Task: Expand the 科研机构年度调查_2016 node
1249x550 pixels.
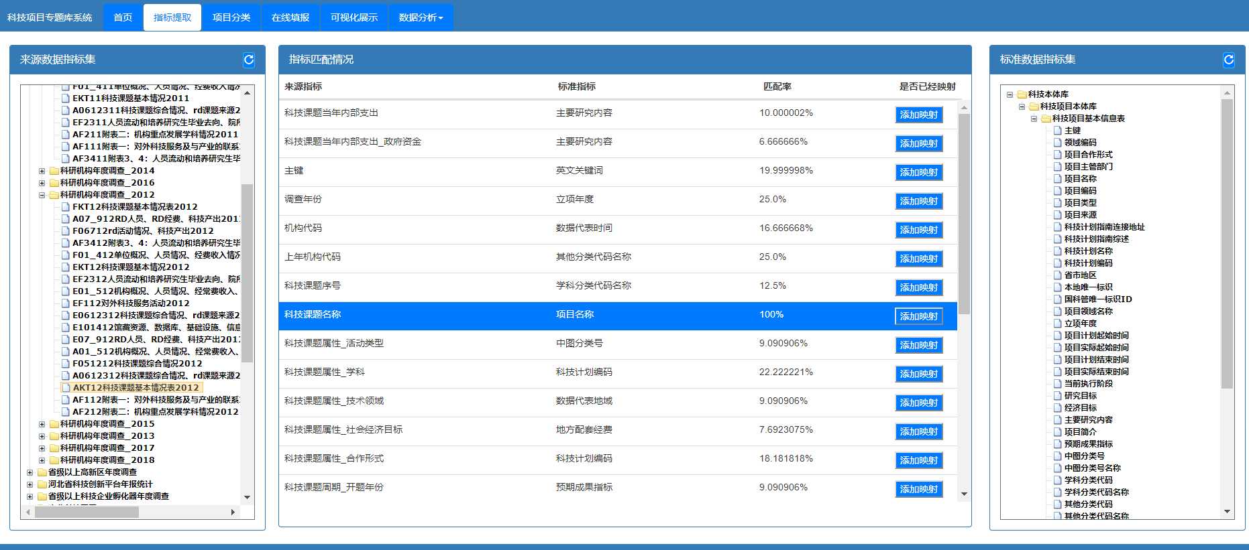Action: click(x=42, y=184)
